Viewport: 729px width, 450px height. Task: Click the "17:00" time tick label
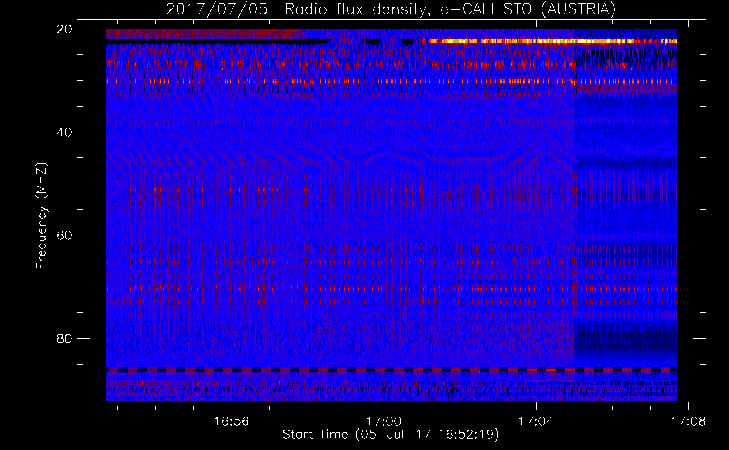coord(383,422)
